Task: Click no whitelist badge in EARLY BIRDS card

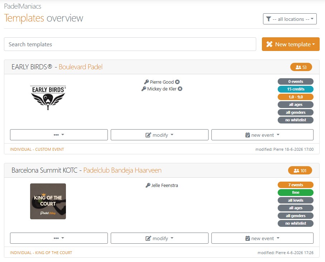Action: (296, 120)
